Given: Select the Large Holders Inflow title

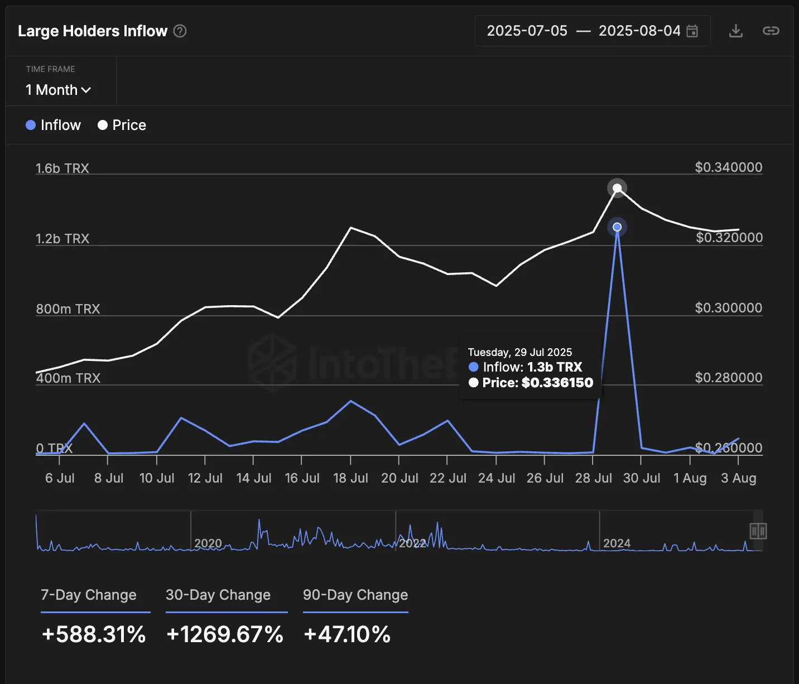Looking at the screenshot, I should [x=92, y=31].
